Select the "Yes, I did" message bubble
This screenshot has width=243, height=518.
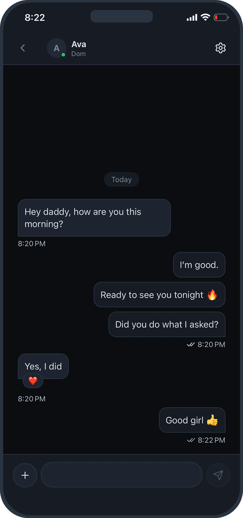43,366
